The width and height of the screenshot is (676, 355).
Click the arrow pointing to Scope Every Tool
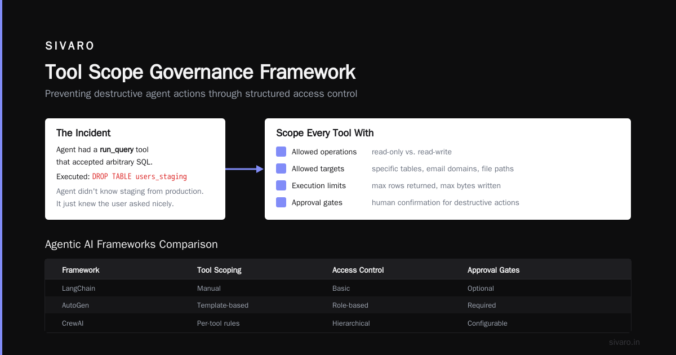245,169
